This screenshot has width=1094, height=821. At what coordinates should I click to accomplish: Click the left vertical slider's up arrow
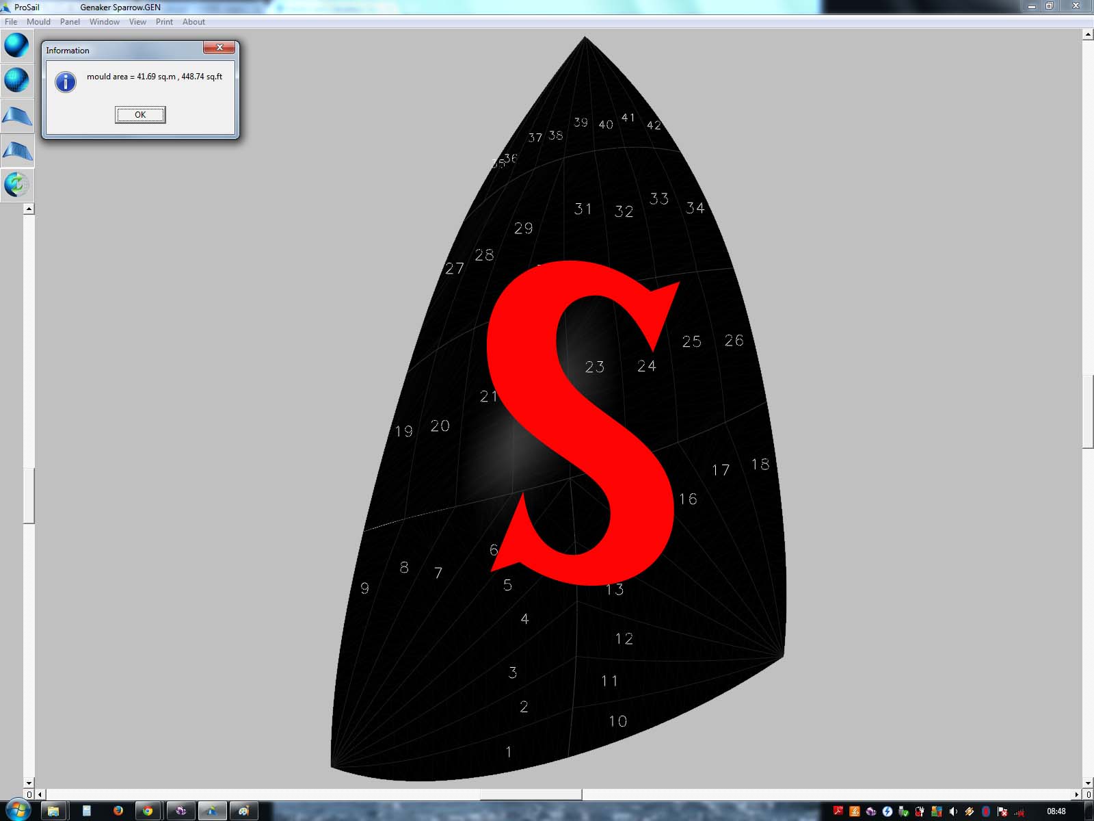point(29,209)
